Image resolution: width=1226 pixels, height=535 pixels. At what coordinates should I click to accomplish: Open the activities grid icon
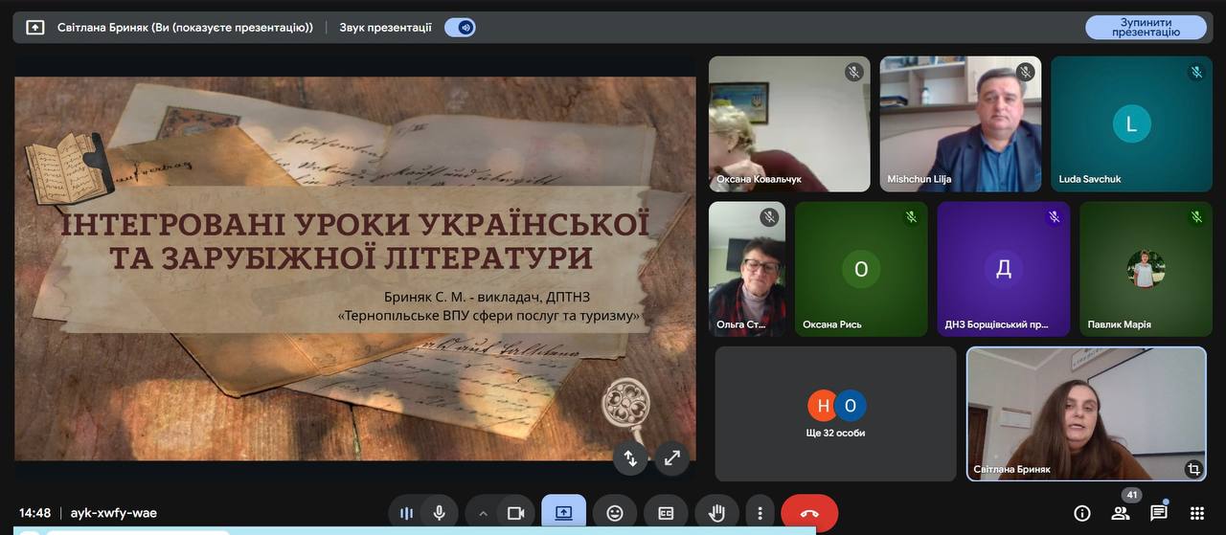click(x=1196, y=513)
